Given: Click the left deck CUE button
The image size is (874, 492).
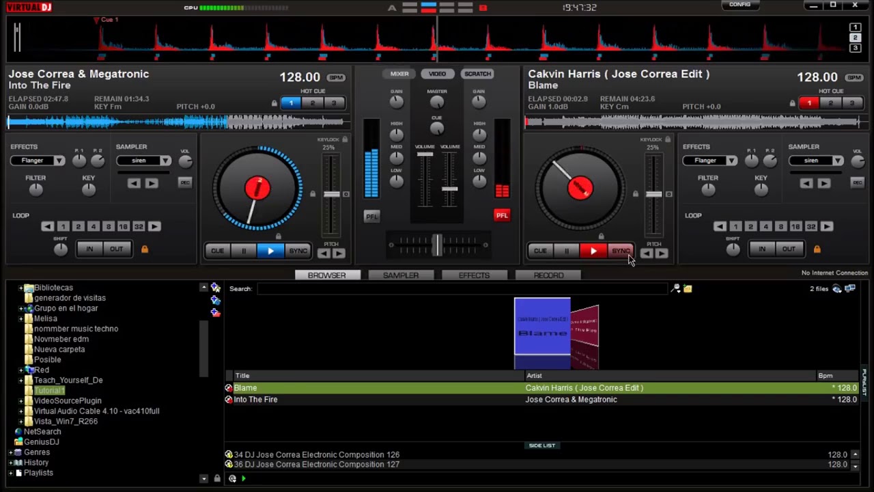Looking at the screenshot, I should pyautogui.click(x=217, y=251).
